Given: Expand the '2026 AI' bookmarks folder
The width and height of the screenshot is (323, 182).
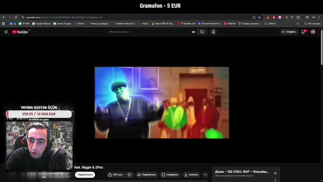Looking at the screenshot, I should [x=270, y=24].
